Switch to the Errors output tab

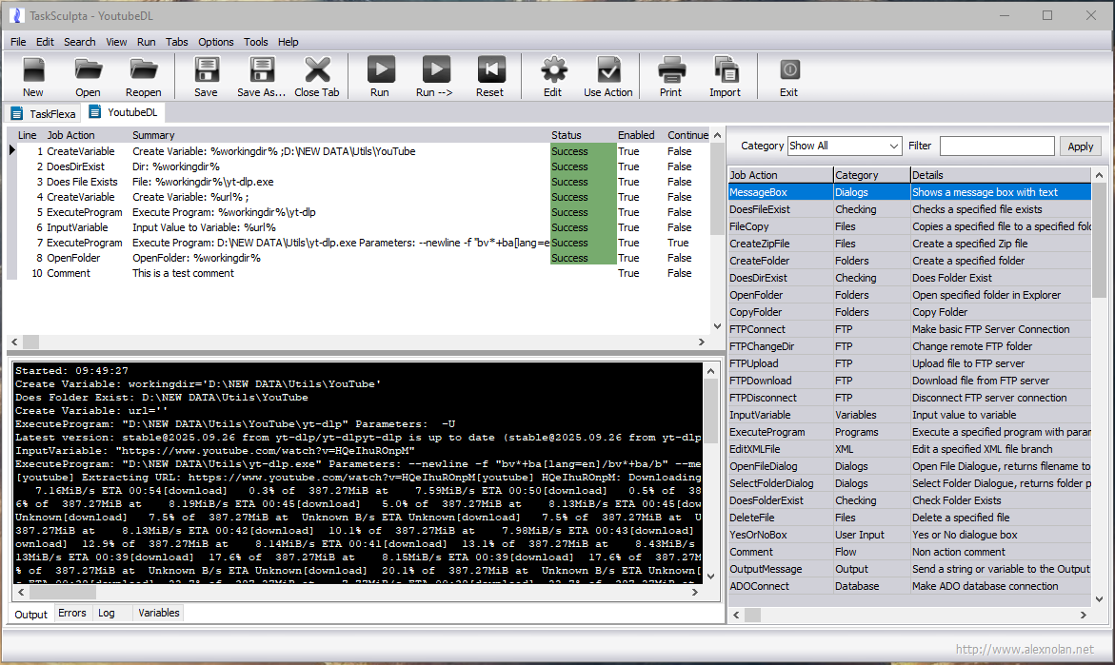pos(71,614)
